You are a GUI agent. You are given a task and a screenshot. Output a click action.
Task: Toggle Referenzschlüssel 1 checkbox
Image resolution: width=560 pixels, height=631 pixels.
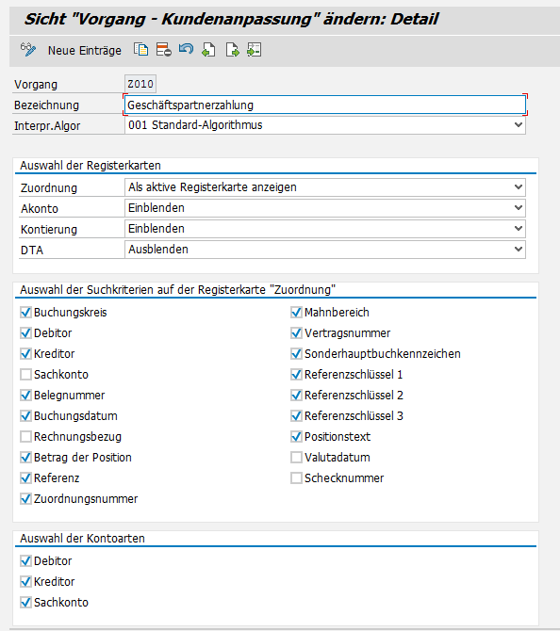(297, 374)
